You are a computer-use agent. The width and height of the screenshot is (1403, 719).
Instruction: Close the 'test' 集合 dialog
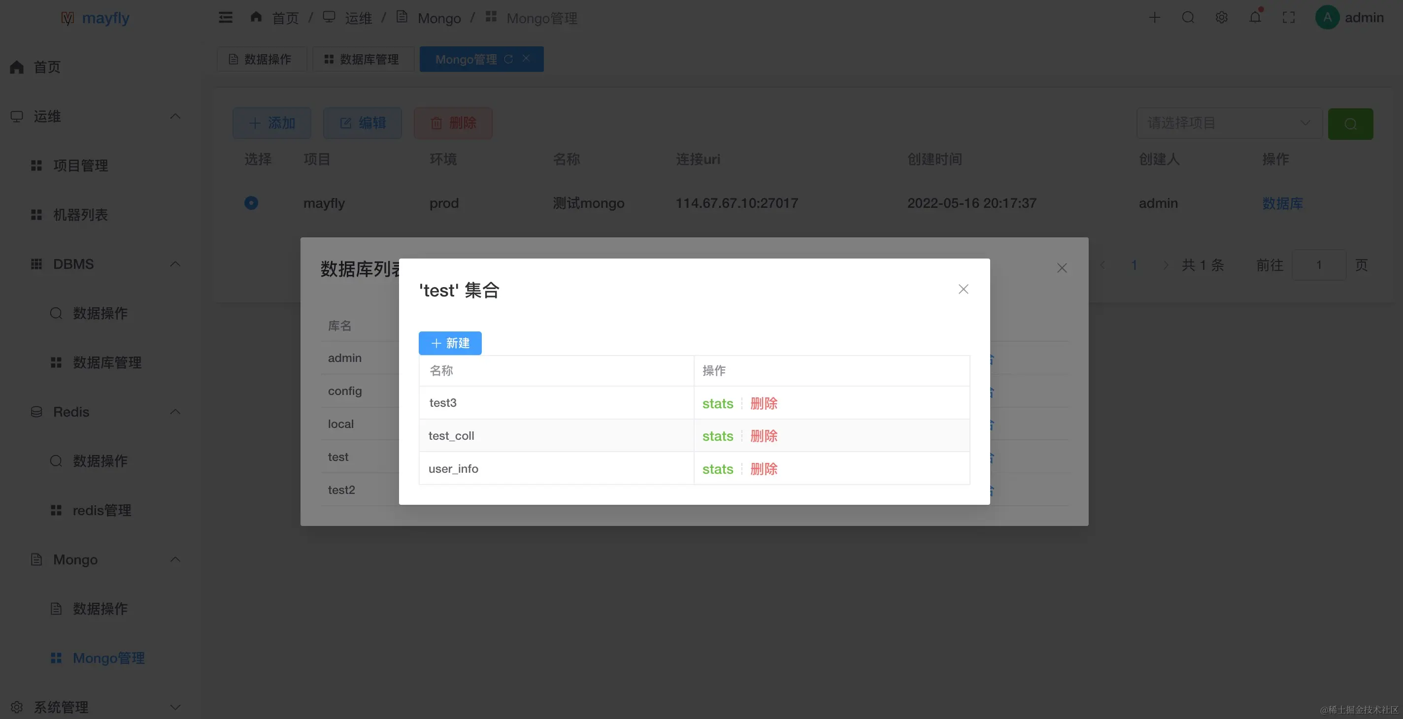point(963,289)
